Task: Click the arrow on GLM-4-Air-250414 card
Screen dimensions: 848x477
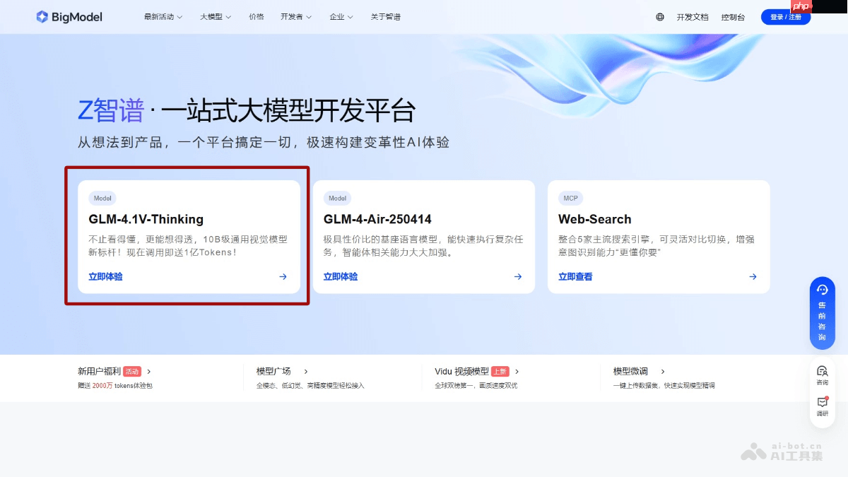Action: [518, 277]
